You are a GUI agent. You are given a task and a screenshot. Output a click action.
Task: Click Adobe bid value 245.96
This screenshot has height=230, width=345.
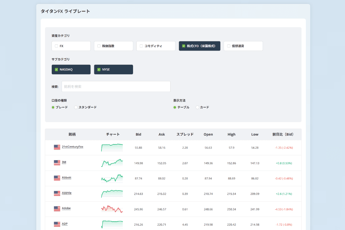click(138, 209)
